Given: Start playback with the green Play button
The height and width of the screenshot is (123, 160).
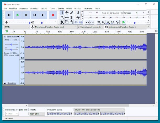Looking at the screenshot, I should click(18, 15).
